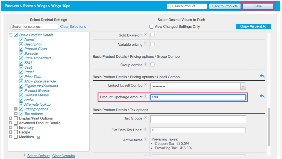This screenshot has height=159, width=282.
Task: Toggle View Changed Settings Only checkbox
Action: [x=151, y=27]
